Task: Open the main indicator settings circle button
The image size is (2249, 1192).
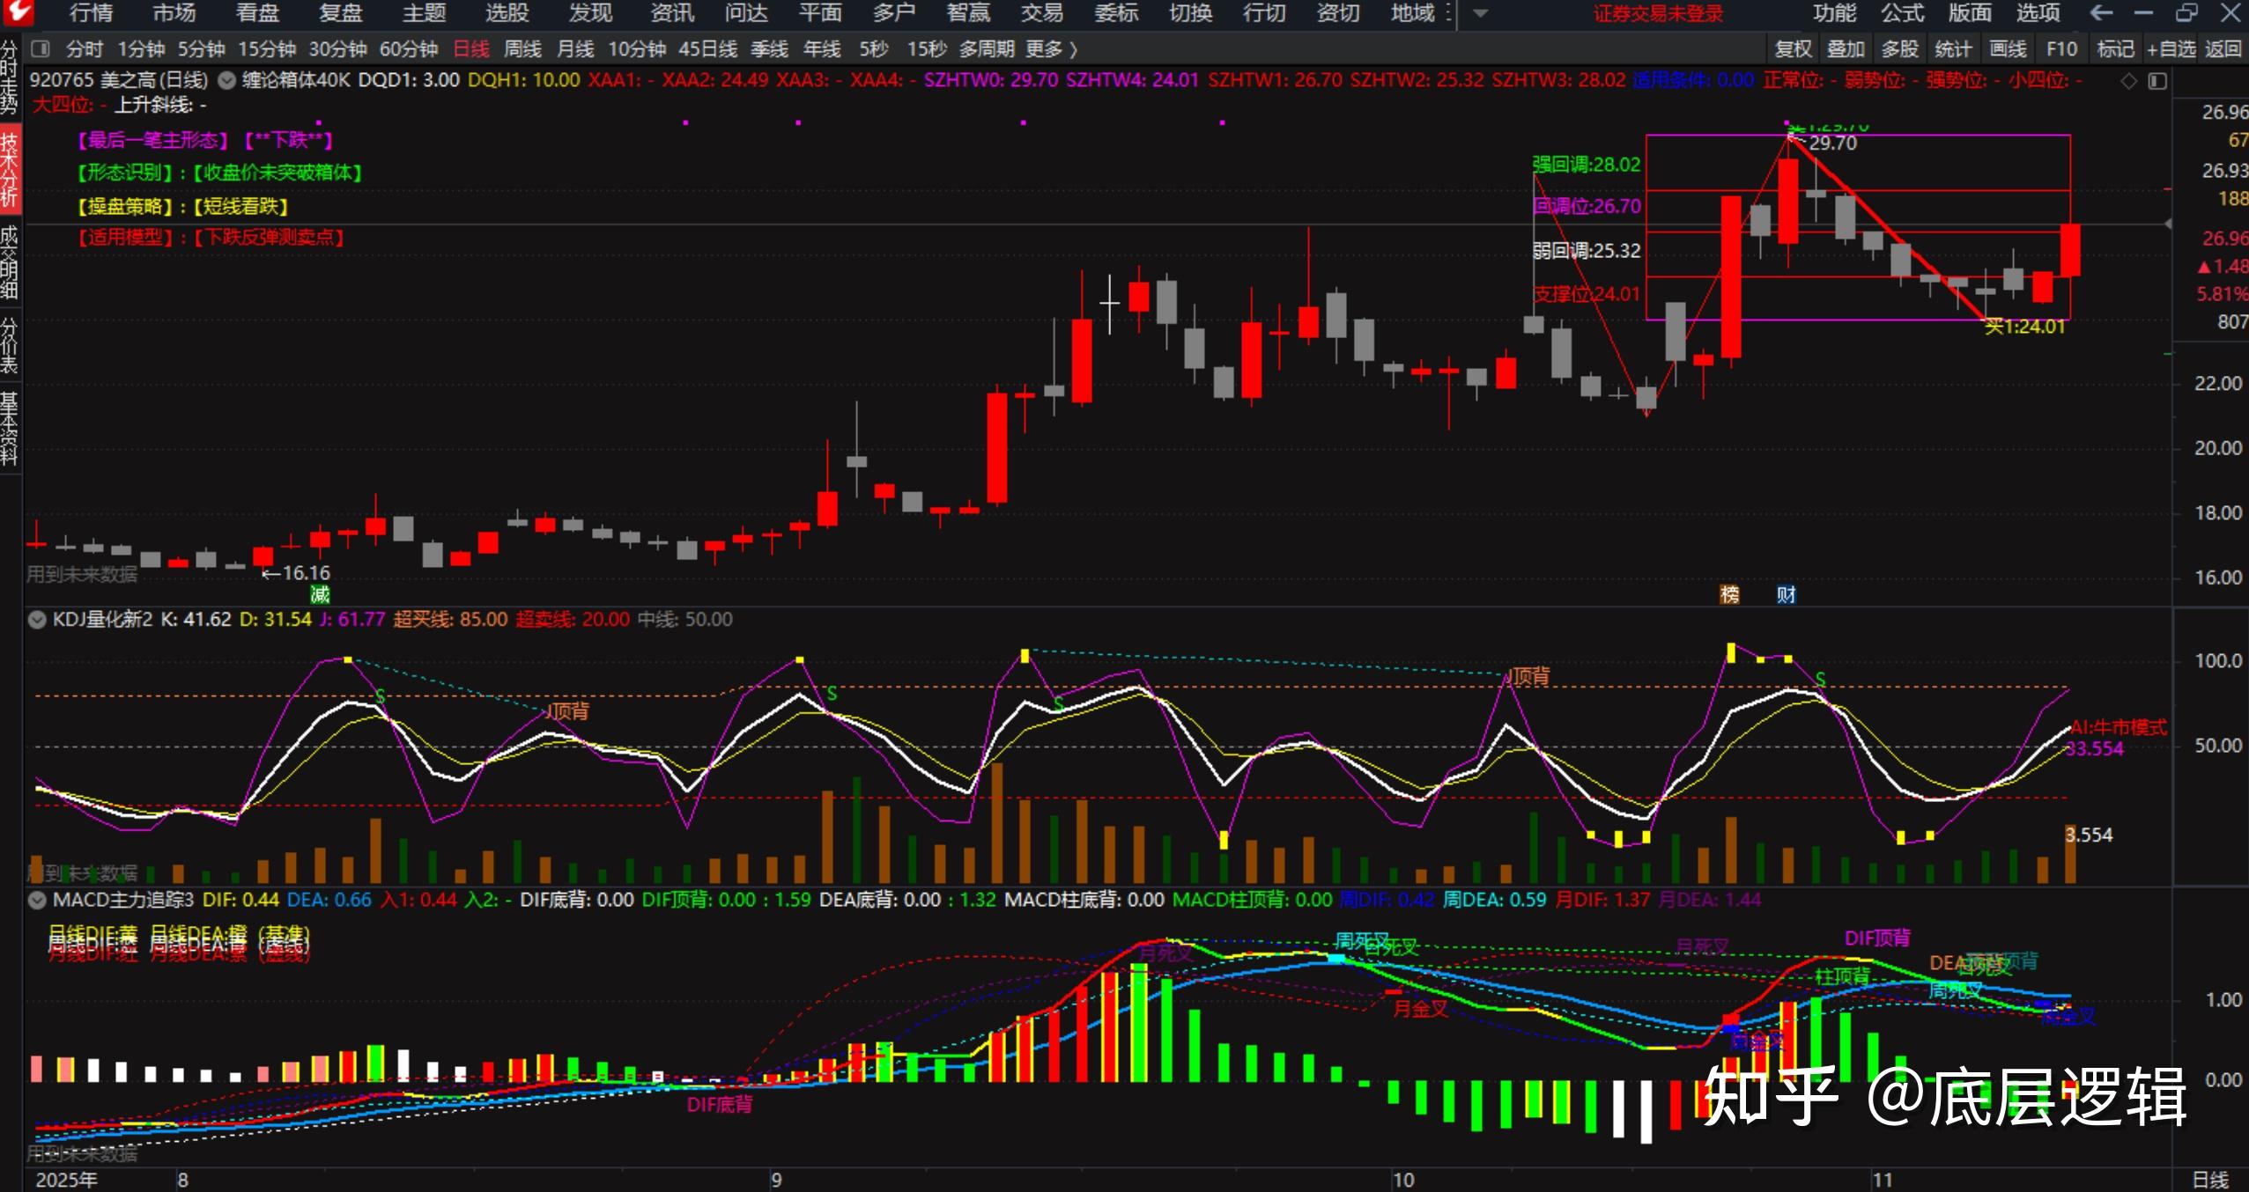Action: point(227,80)
